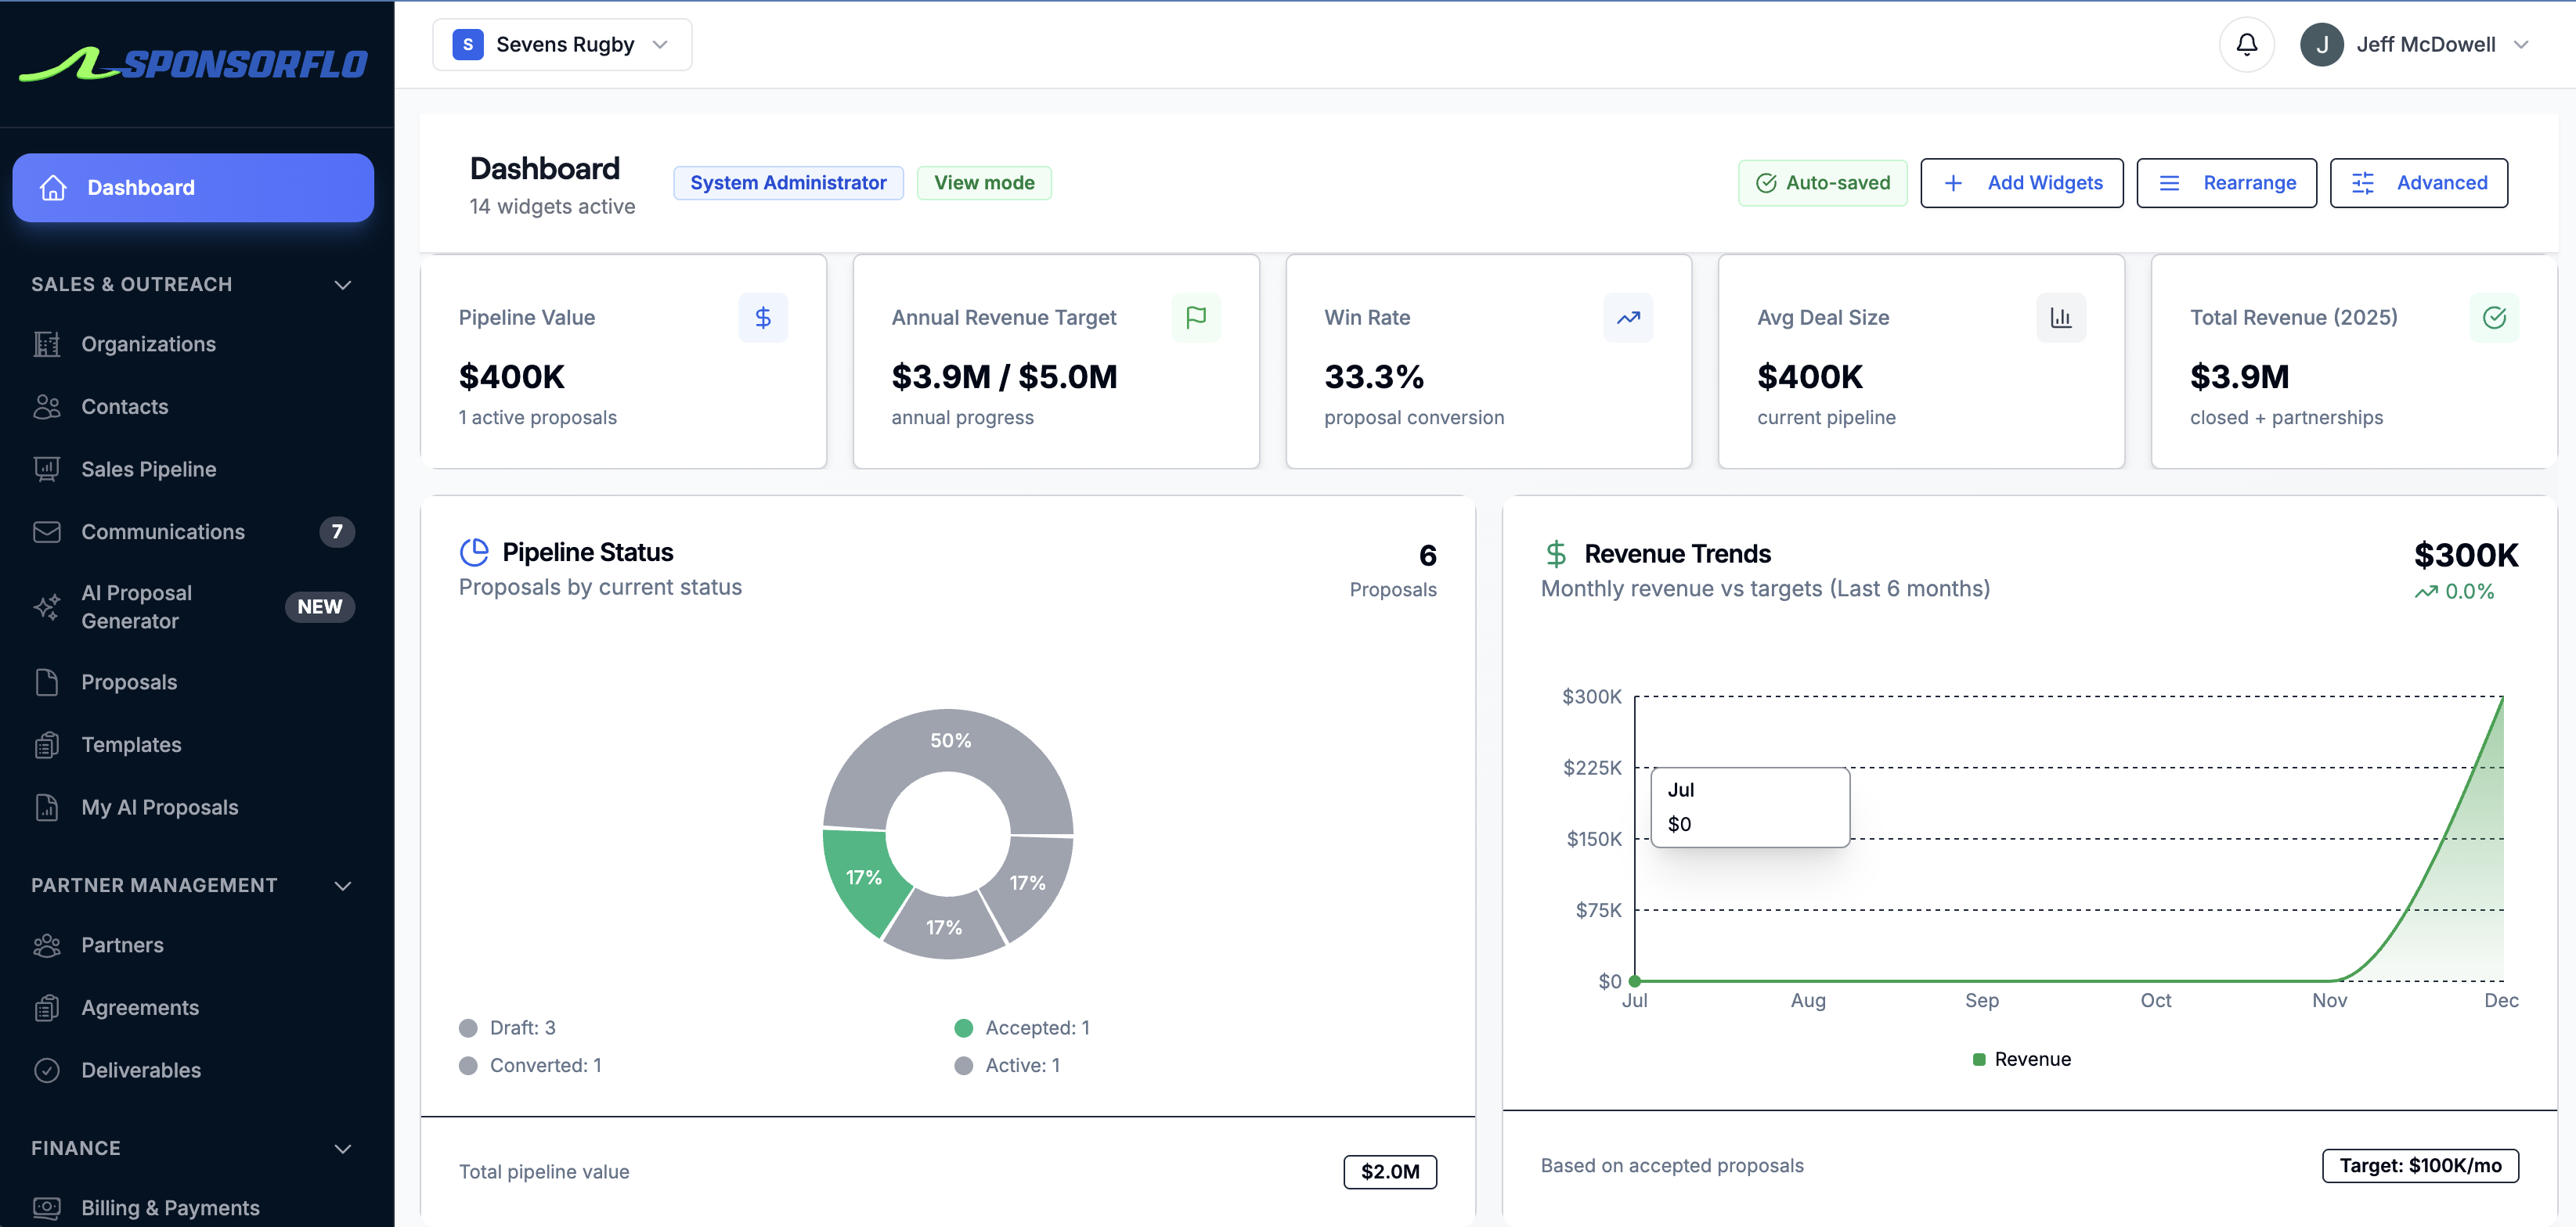
Task: Open the Sevens Rugby workspace selector
Action: [x=562, y=44]
